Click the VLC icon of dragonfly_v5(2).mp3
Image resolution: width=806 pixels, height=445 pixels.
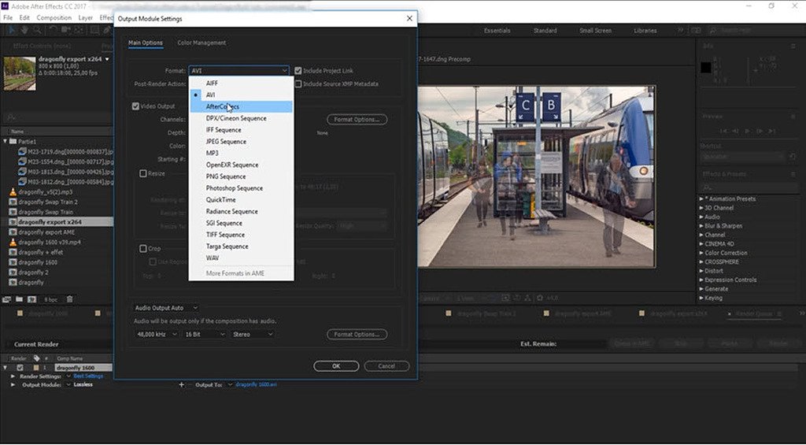click(x=13, y=192)
